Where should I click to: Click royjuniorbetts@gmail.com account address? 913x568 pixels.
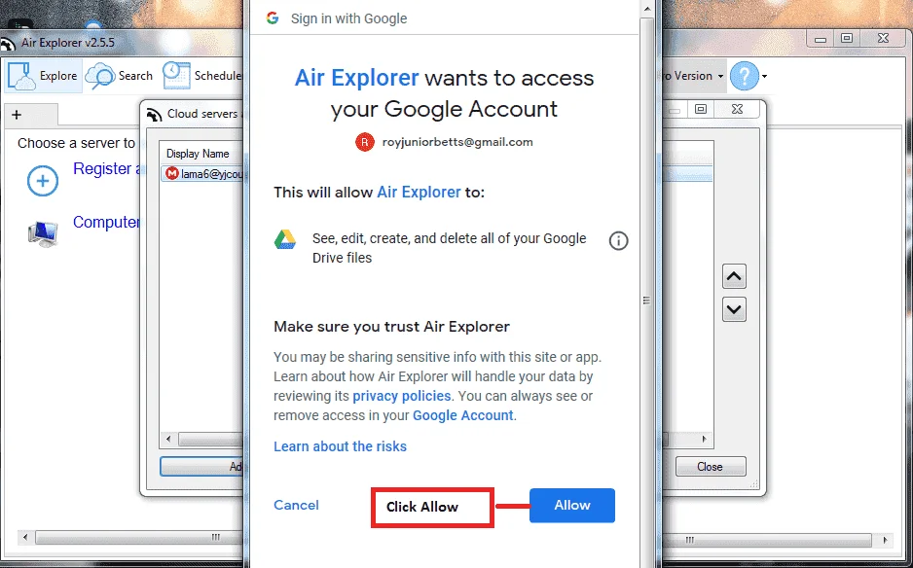[457, 142]
